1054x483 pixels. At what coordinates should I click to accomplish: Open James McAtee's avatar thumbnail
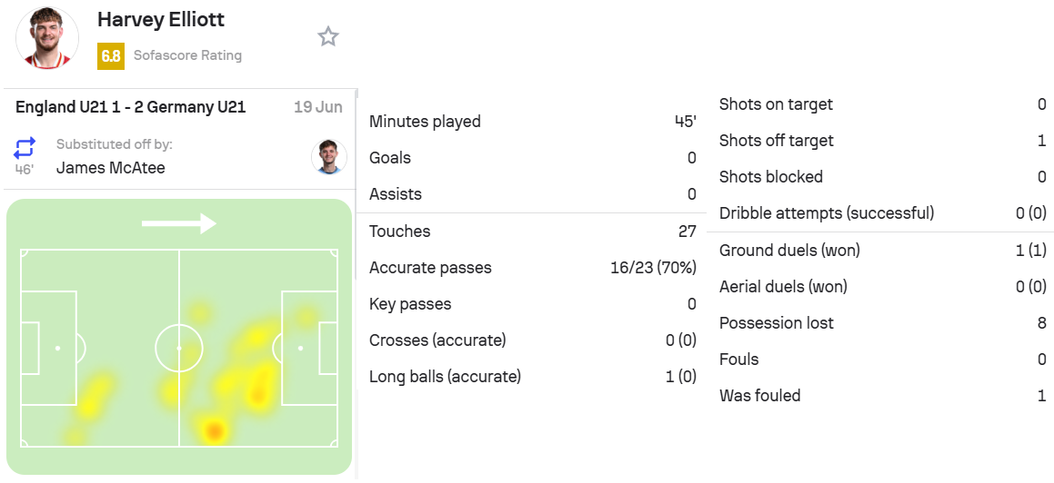(329, 157)
